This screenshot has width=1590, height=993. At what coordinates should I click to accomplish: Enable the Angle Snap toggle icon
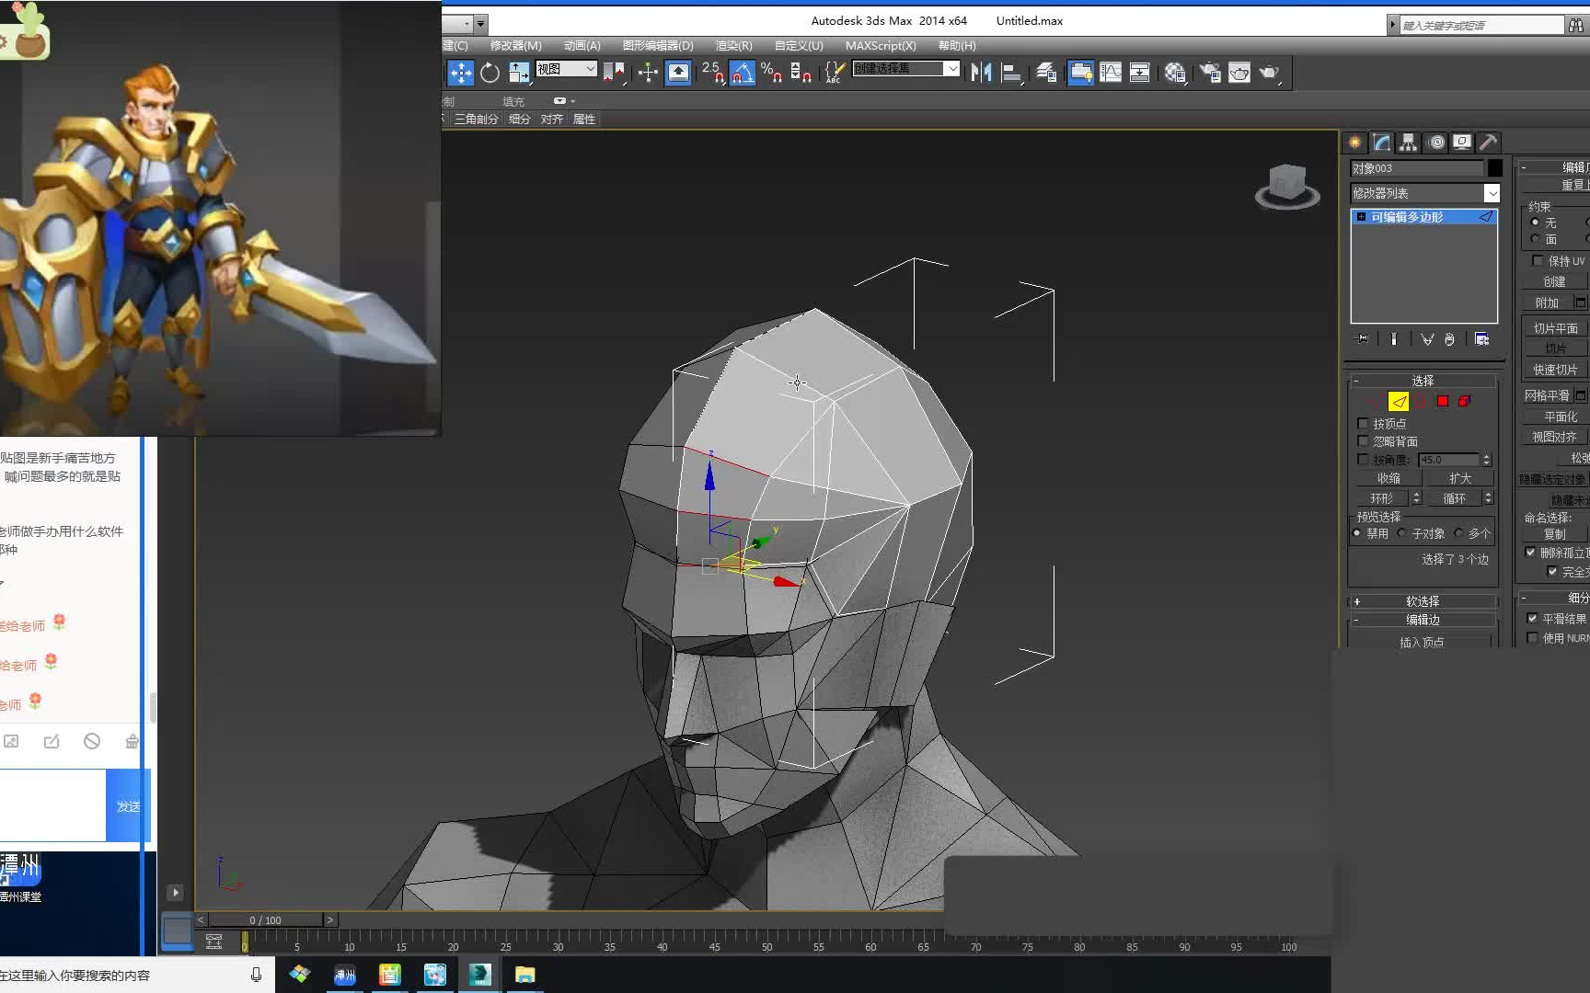(x=743, y=73)
